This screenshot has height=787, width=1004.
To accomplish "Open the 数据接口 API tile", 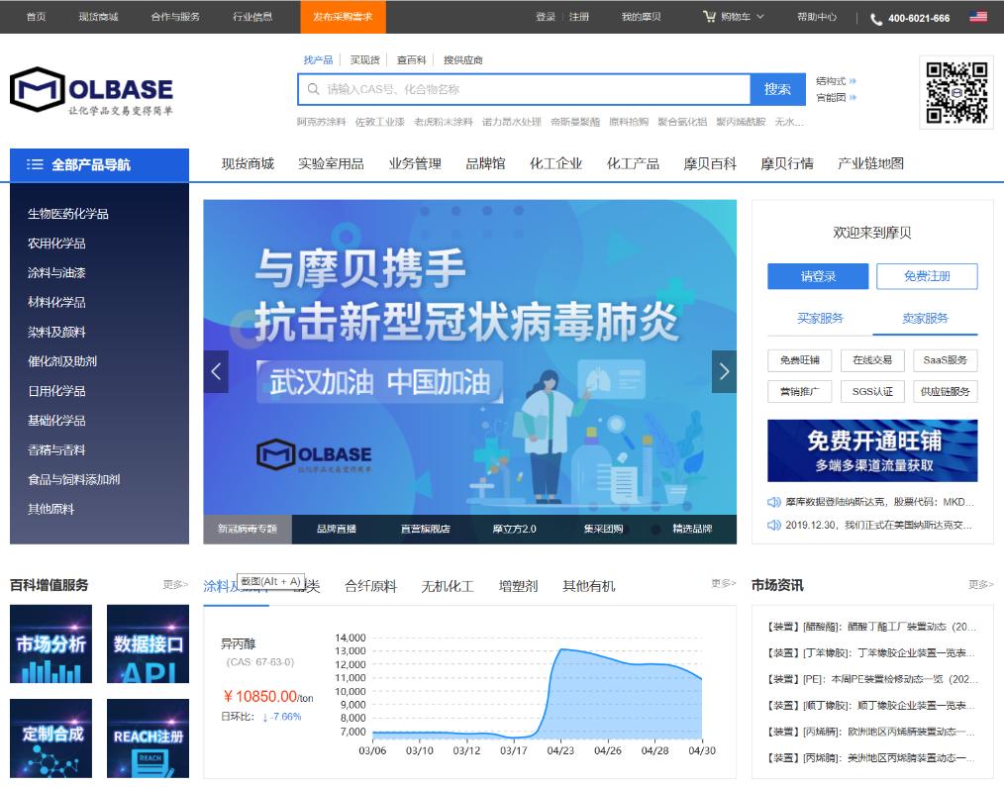I will 148,644.
